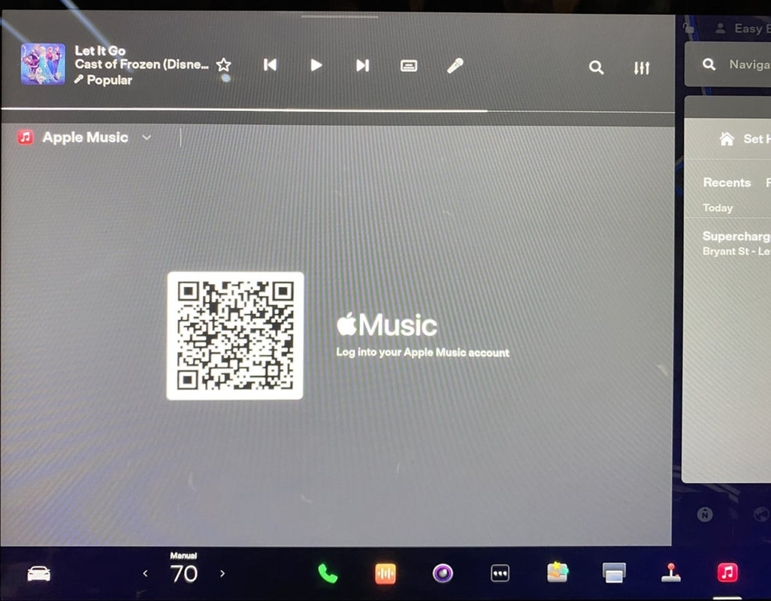Seek within the track progress bar
Viewport: 771px width, 601px height.
point(338,111)
